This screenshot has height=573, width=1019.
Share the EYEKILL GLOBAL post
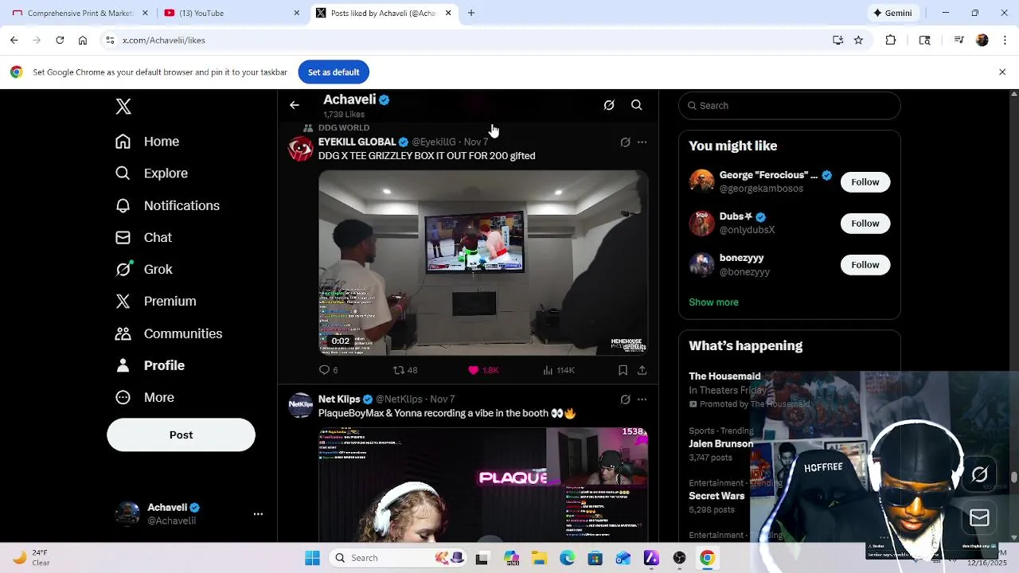[x=642, y=370]
